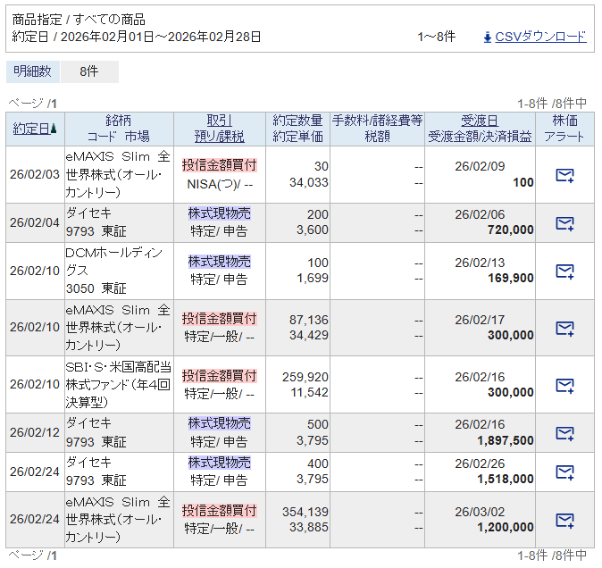Click the download arrow icon beside CSV

pos(487,37)
